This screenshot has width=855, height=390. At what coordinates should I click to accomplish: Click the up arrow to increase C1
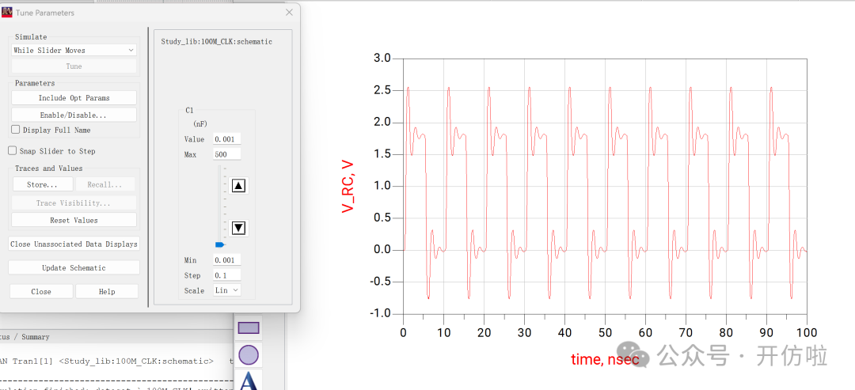pyautogui.click(x=238, y=186)
